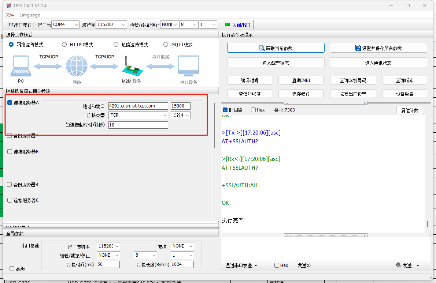Click the send icon beside 发送
The image size is (436, 283).
(399, 265)
